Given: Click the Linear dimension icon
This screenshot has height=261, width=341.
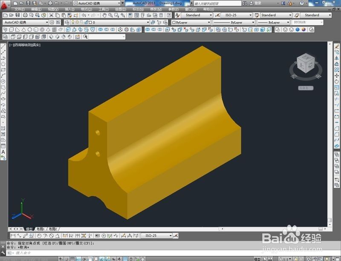Looking at the screenshot, I should (13, 235).
